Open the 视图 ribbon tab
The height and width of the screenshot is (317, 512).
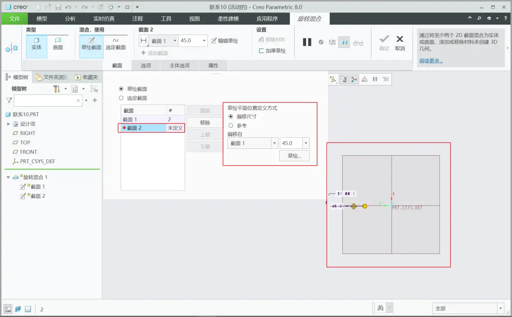pos(194,18)
